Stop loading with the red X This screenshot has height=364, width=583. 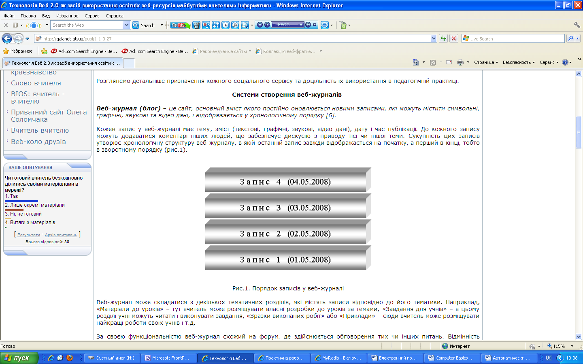coord(454,39)
